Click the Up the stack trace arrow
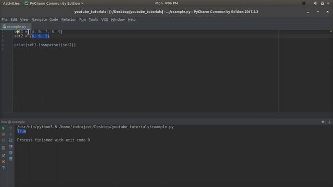The width and height of the screenshot is (333, 187). (10, 128)
